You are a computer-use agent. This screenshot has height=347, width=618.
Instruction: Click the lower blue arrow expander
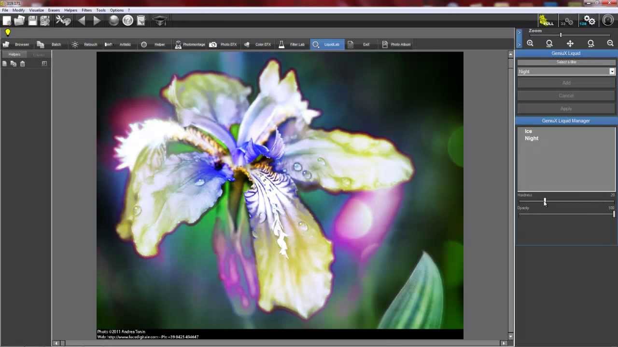(x=519, y=44)
